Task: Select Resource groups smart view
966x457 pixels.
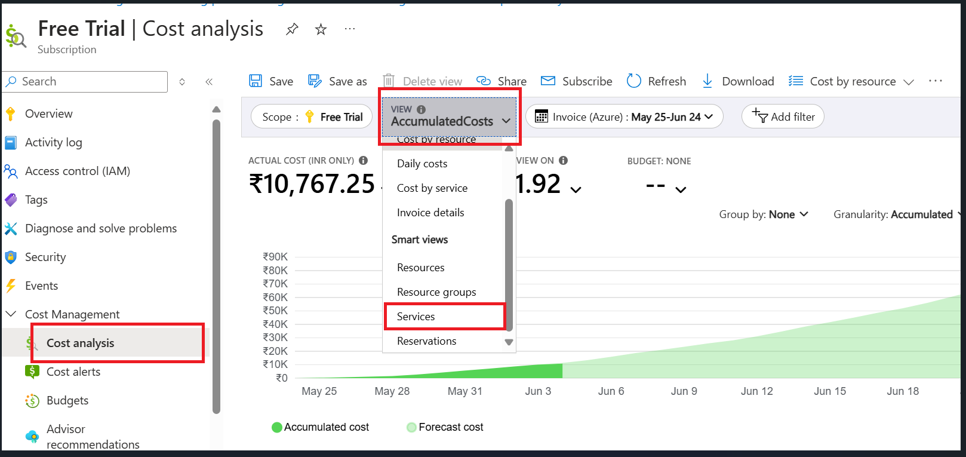Action: [436, 292]
